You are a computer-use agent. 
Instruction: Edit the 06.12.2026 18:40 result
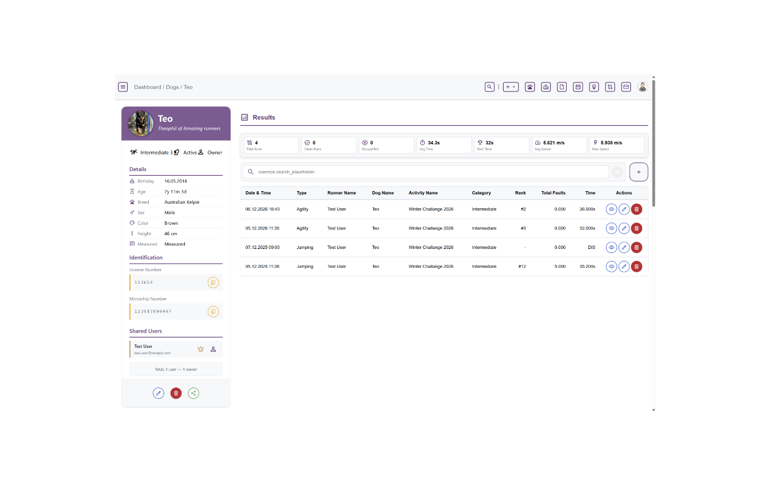tap(624, 209)
